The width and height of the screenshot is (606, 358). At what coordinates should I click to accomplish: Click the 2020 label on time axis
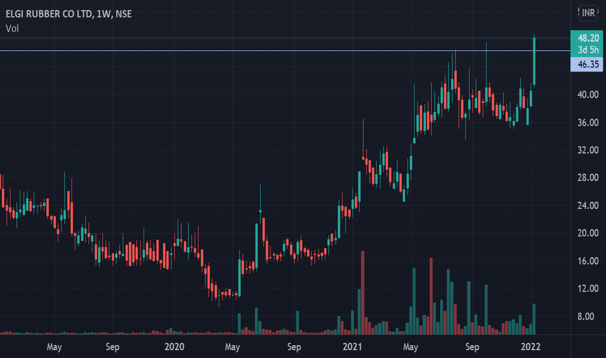coord(174,347)
